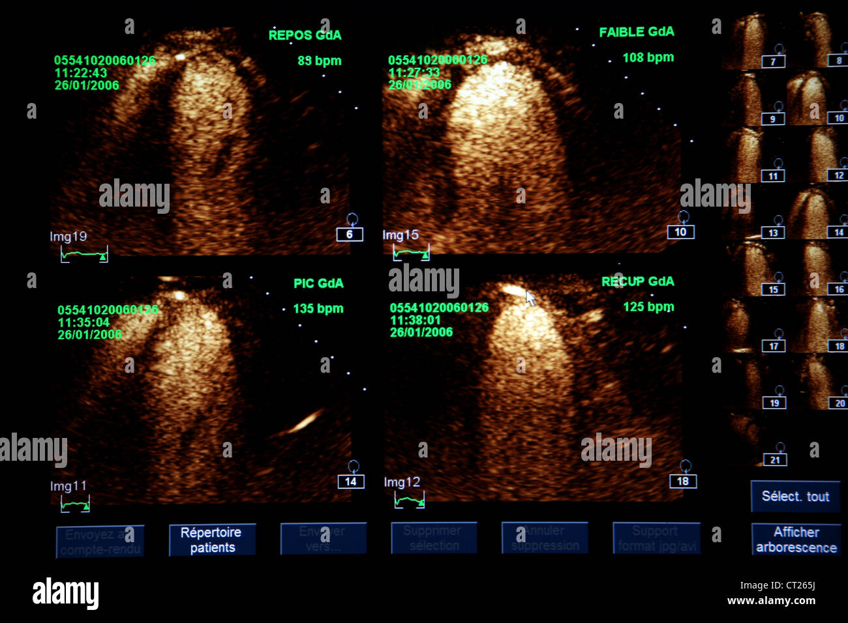Open the REPOS GdA echo image at 83 bpm
Image resolution: width=848 pixels, height=623 pixels.
click(x=202, y=140)
